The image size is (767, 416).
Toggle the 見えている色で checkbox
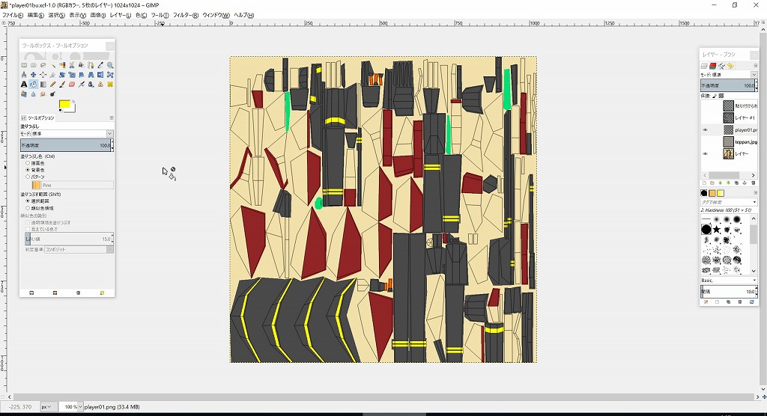click(28, 229)
